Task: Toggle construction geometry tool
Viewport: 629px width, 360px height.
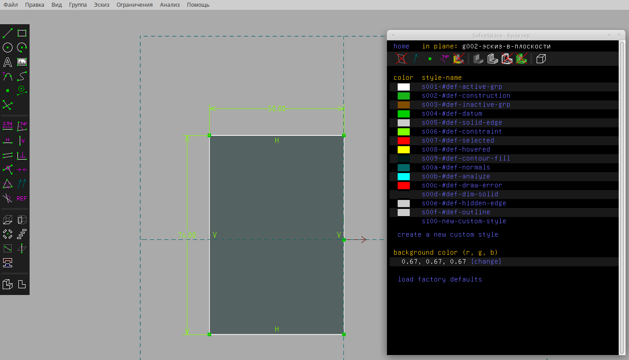Action: click(22, 91)
